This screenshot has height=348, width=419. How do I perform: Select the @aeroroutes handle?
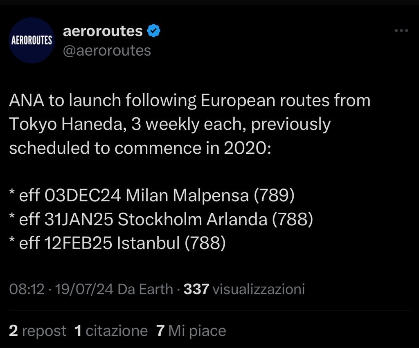tap(107, 50)
